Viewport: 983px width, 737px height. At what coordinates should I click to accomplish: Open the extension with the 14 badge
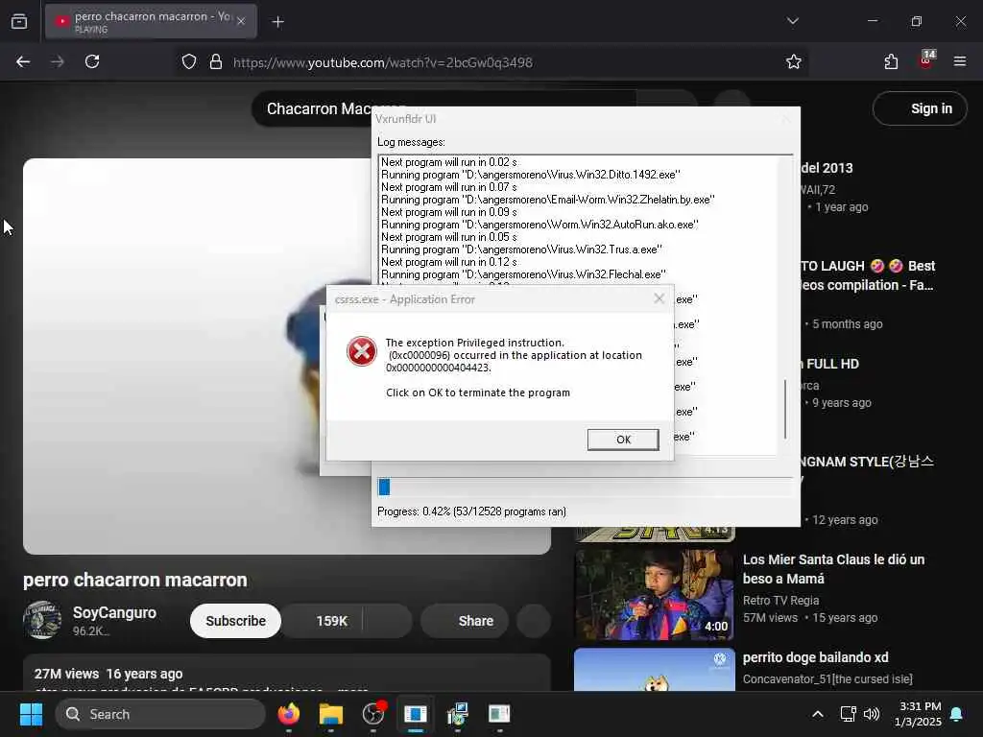tap(926, 59)
